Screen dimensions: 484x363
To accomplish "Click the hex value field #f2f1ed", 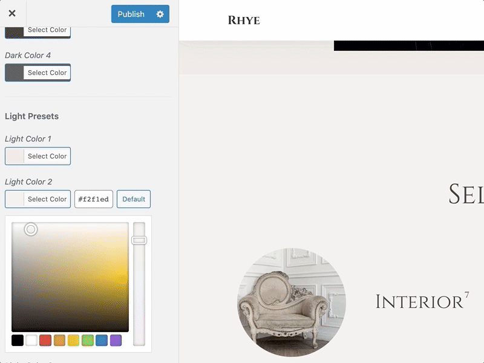I will 94,199.
